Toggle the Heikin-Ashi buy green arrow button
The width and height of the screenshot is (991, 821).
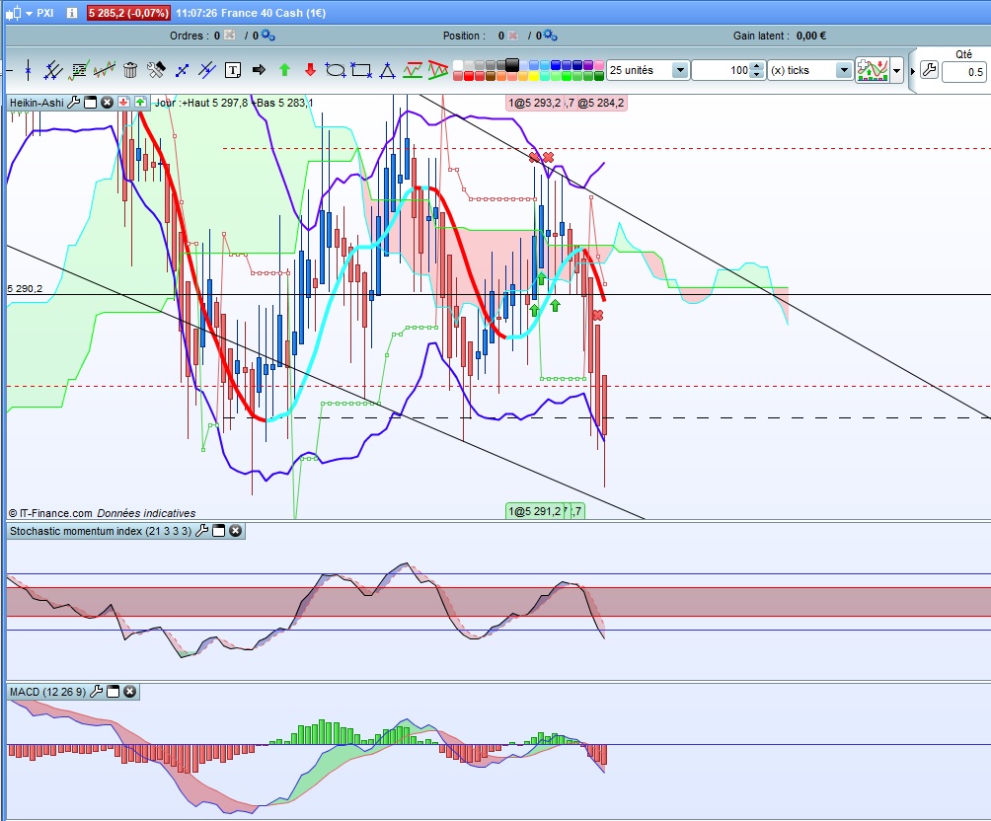140,103
